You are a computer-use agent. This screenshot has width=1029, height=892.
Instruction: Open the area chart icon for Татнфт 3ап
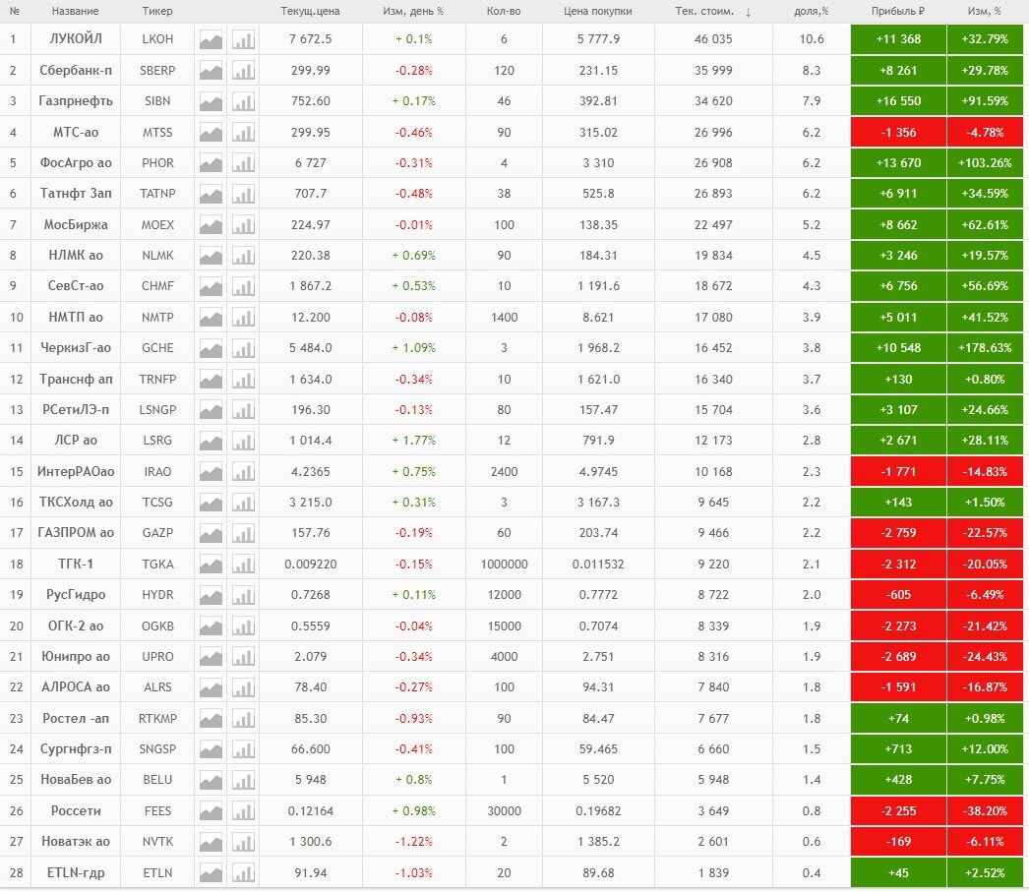point(211,194)
